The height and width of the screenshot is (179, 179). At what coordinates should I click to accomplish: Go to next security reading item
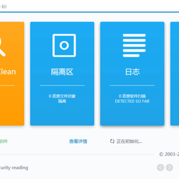[x=170, y=168]
